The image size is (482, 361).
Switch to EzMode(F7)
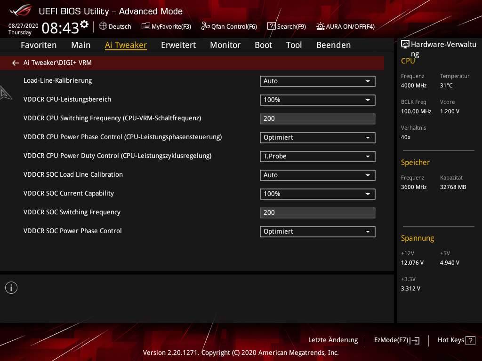tap(397, 340)
